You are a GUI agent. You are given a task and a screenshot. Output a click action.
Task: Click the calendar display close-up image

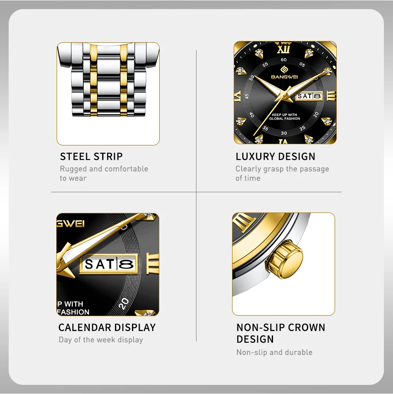[x=108, y=264]
